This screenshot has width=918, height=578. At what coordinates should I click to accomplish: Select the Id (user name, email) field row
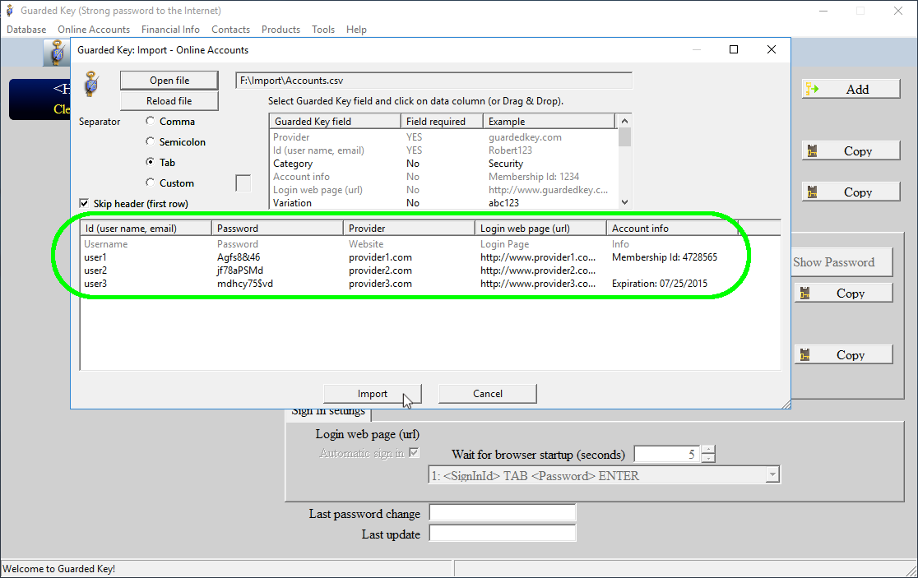[x=443, y=150]
